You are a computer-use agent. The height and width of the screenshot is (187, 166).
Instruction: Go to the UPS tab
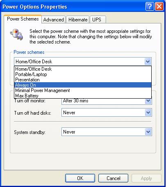tap(98, 20)
